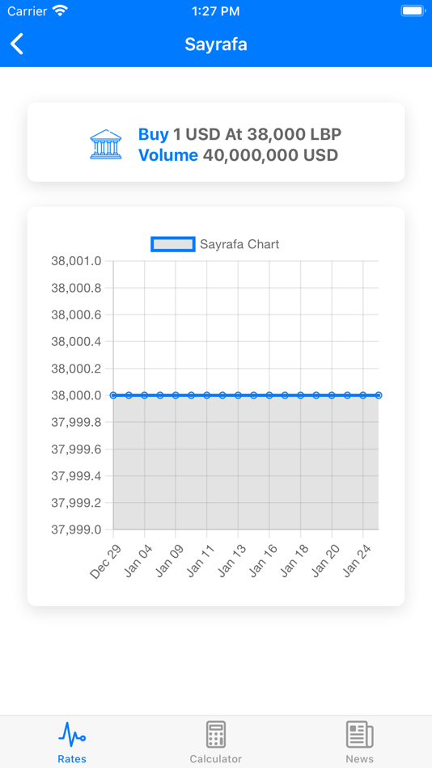The image size is (432, 768).
Task: Tap the bank building icon
Action: [106, 145]
